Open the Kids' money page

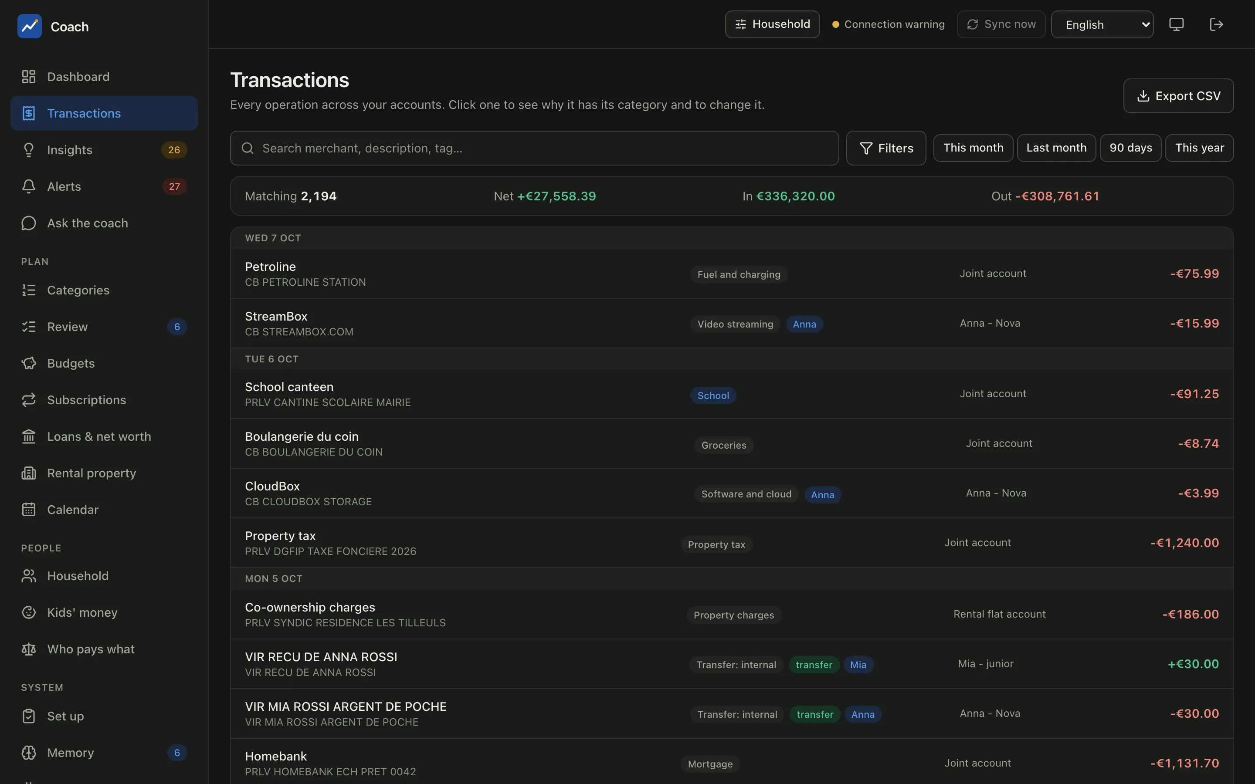point(104,612)
